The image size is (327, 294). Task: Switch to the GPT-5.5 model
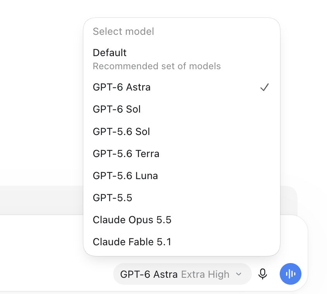(x=181, y=198)
